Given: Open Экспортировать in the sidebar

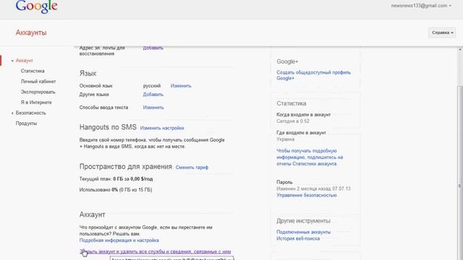Looking at the screenshot, I should pos(38,92).
